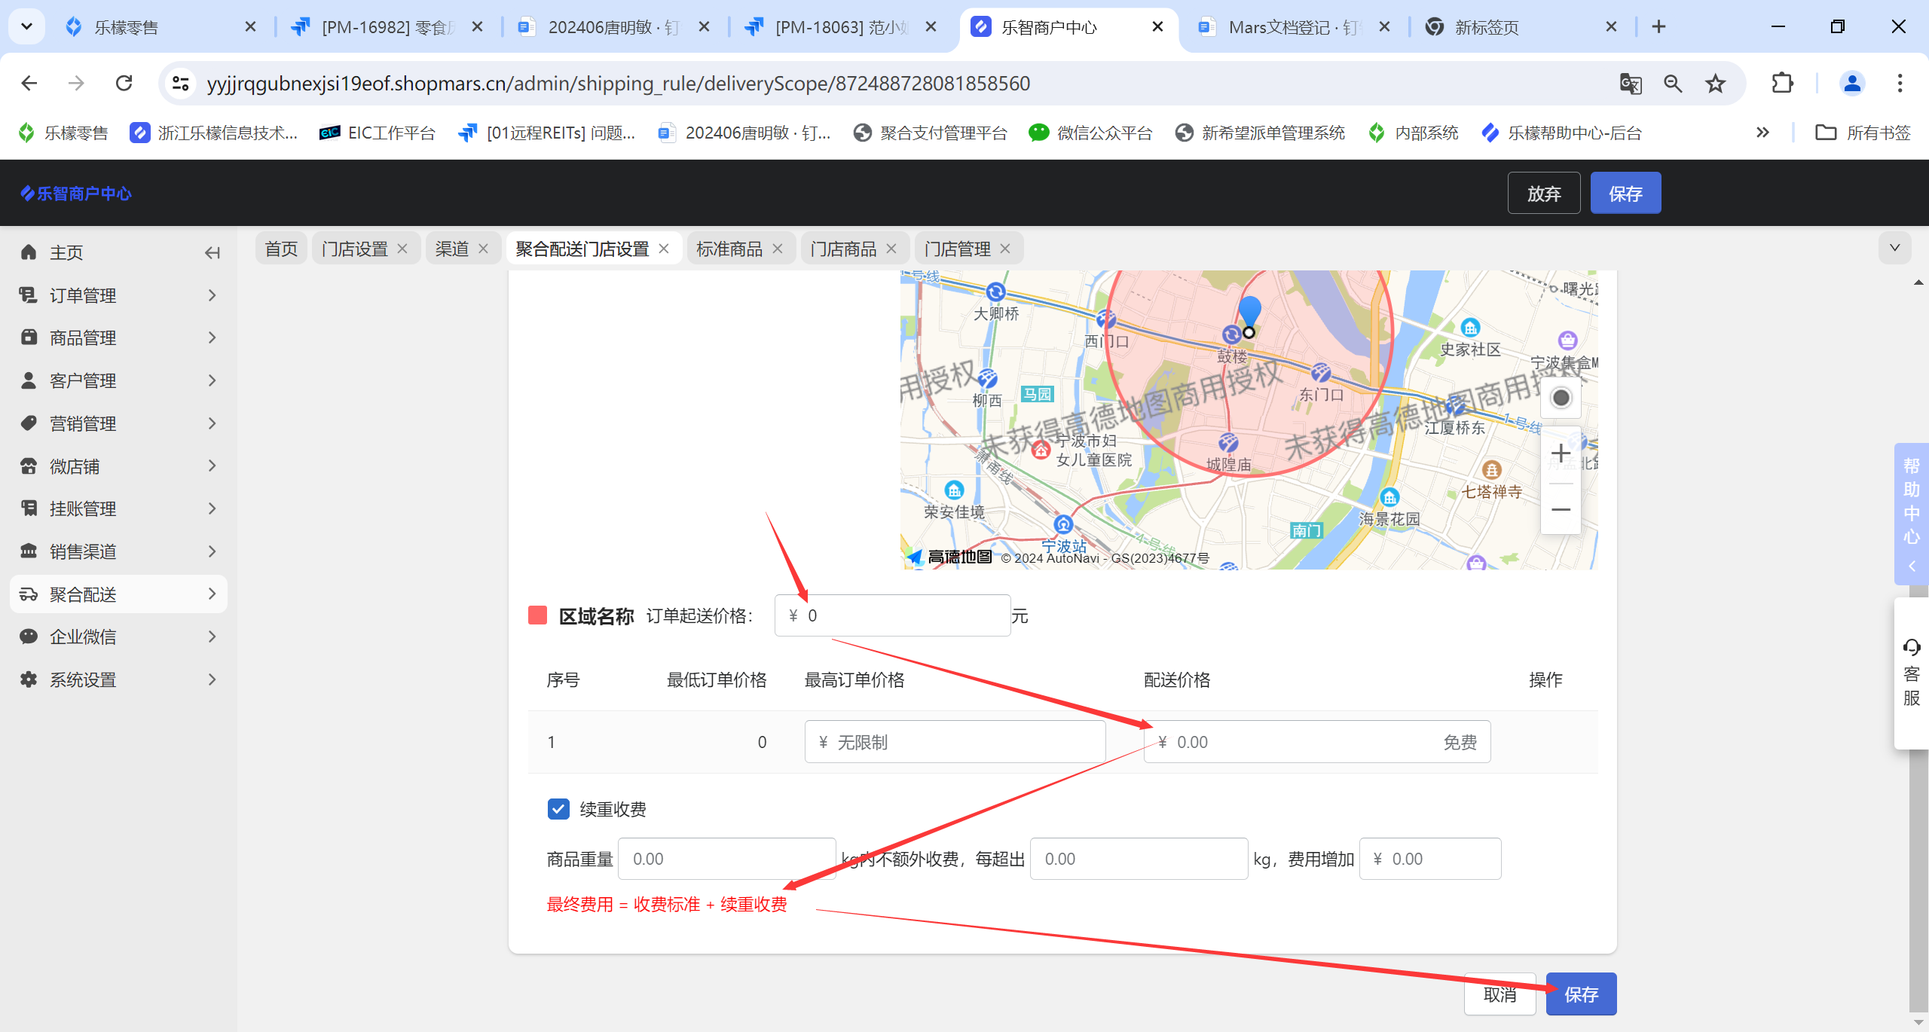Collapse the sidebar via the arrow icon

[212, 253]
